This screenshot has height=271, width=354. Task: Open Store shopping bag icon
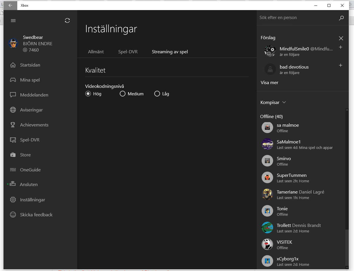click(x=13, y=155)
